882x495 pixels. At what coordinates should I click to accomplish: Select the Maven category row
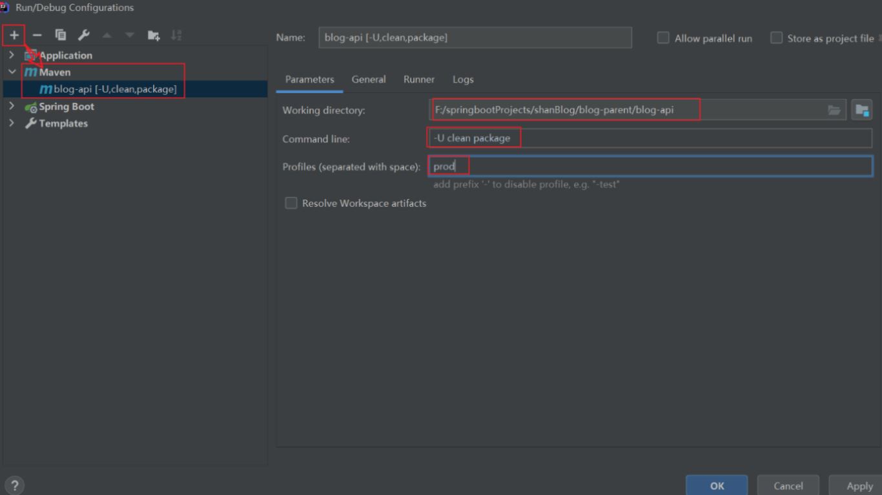point(135,72)
